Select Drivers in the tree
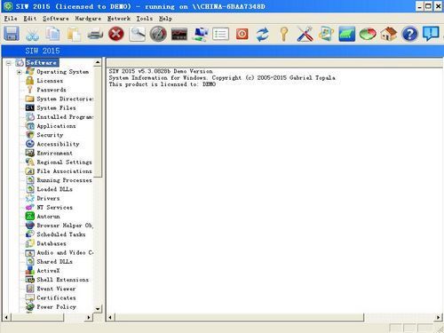The image size is (444, 333). [x=48, y=198]
